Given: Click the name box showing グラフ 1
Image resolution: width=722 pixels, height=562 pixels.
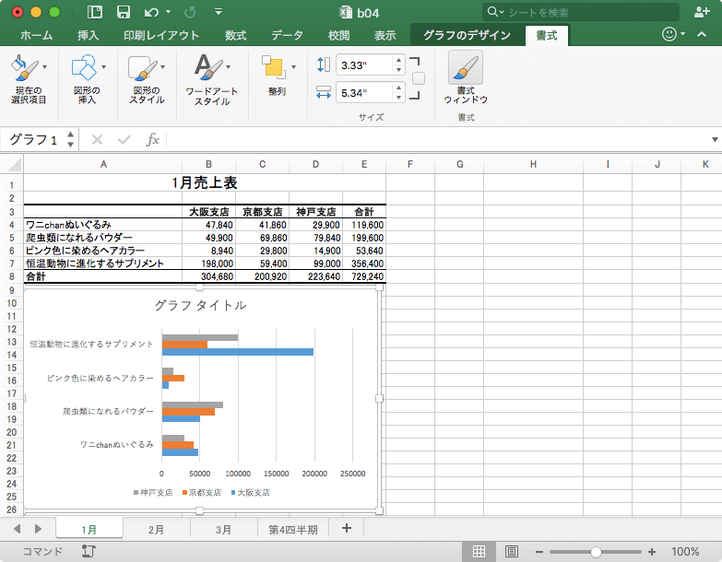Looking at the screenshot, I should pos(33,139).
